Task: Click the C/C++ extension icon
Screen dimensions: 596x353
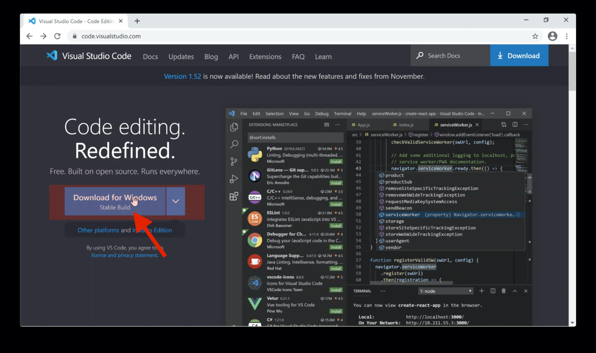Action: 255,197
